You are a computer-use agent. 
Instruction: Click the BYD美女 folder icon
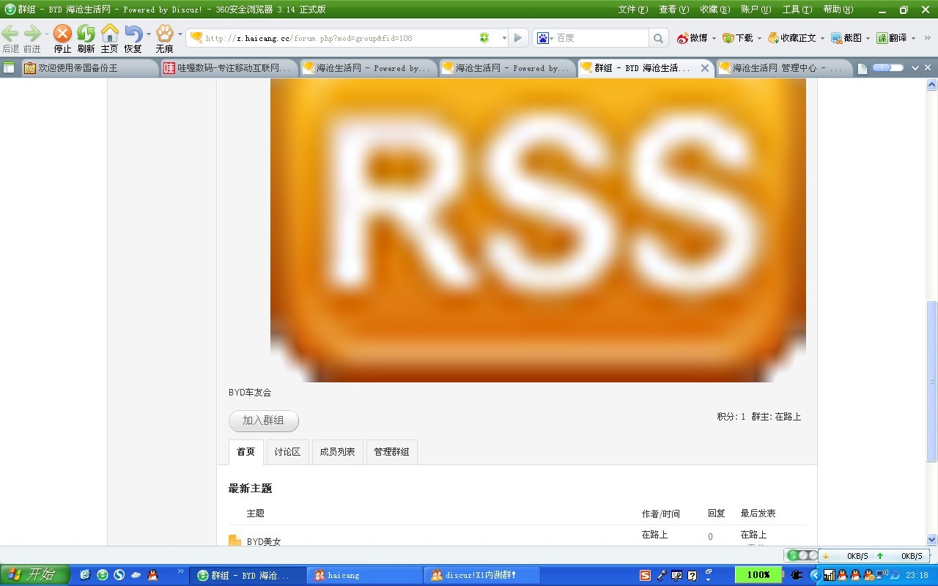click(x=234, y=541)
